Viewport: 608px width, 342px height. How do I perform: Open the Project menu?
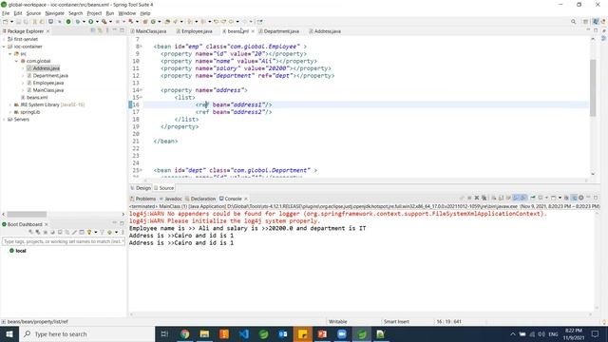pyautogui.click(x=94, y=13)
